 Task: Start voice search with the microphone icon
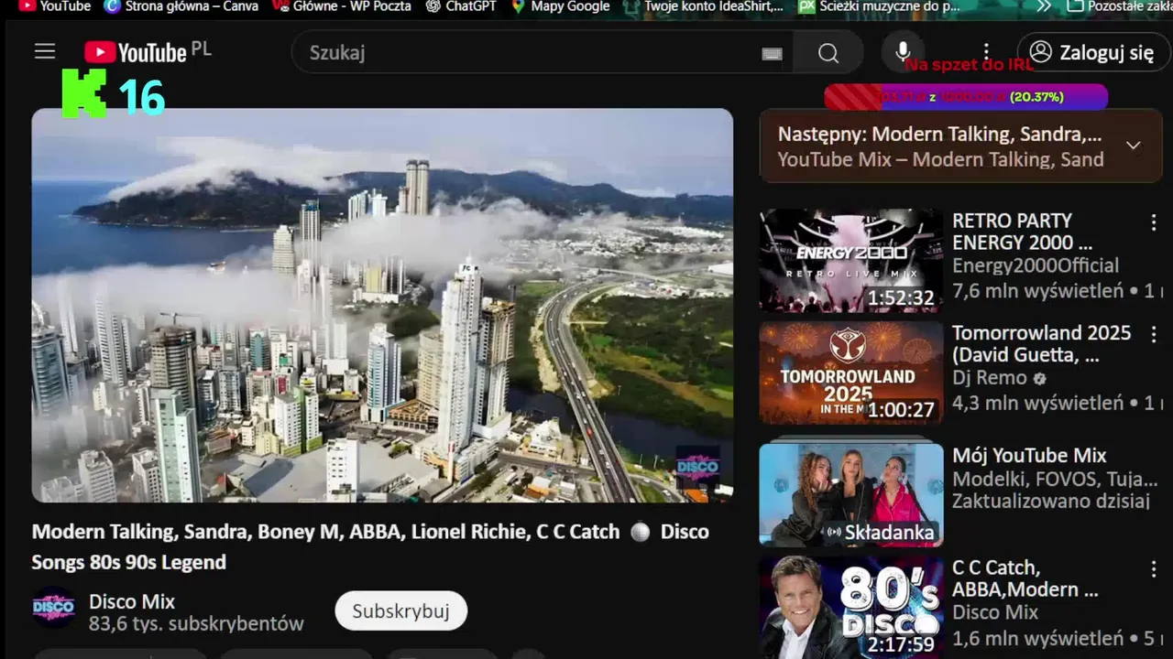pyautogui.click(x=903, y=52)
